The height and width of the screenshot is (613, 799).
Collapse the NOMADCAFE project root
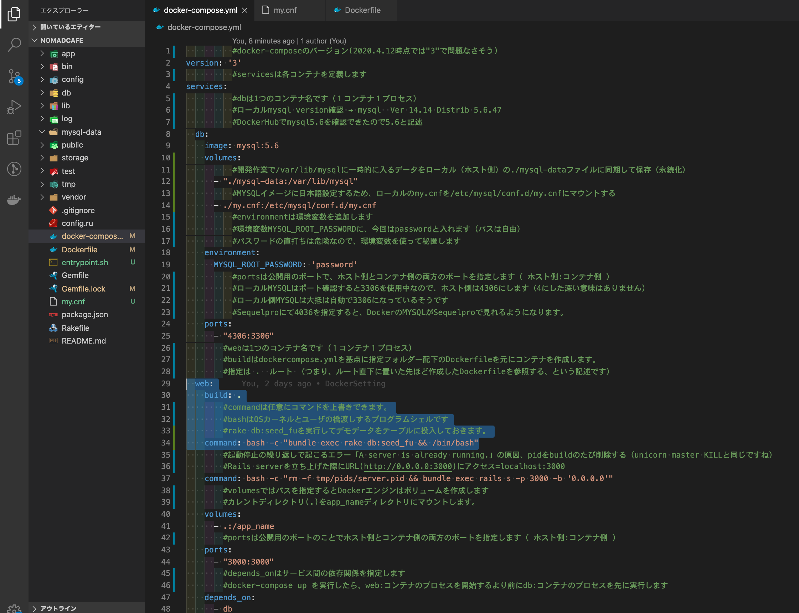click(x=62, y=40)
